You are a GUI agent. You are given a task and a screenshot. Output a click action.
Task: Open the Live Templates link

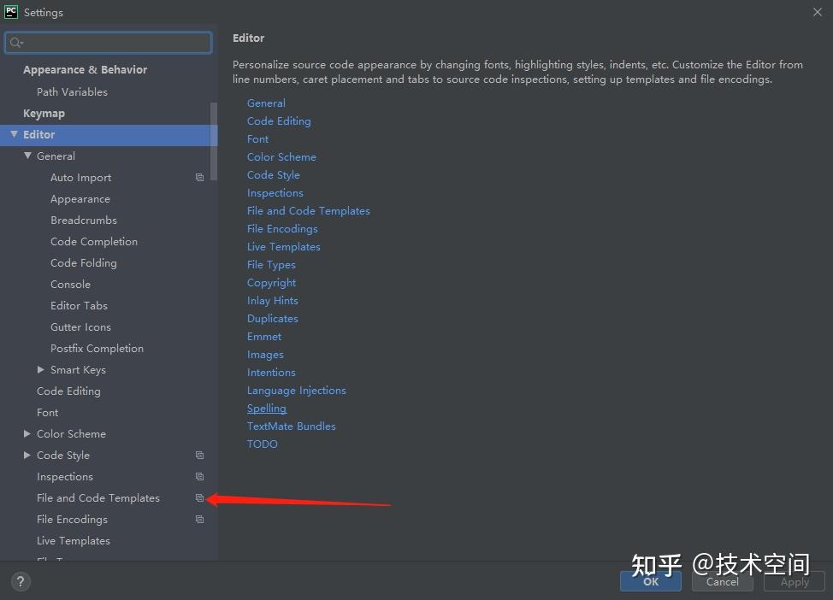pyautogui.click(x=284, y=247)
